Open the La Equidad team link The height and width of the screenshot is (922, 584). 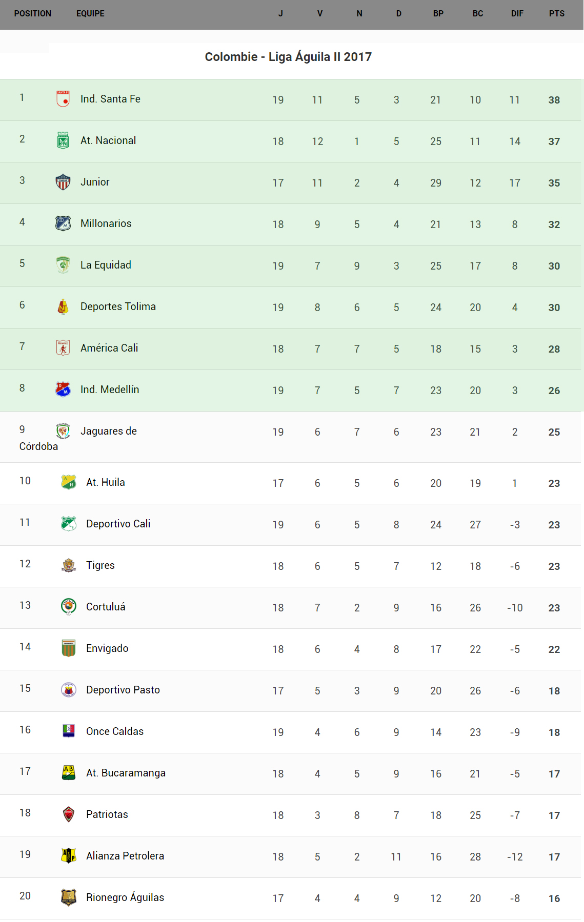point(106,265)
